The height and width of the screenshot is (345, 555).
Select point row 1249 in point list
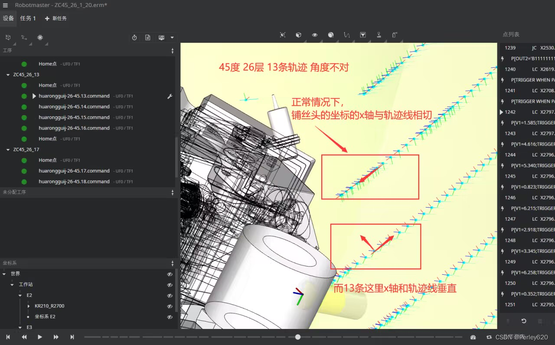pos(527,261)
